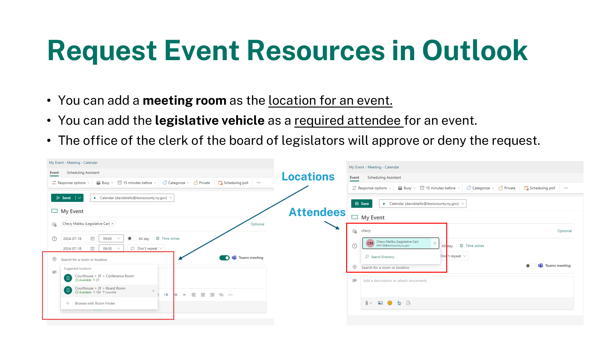Open Don't repeat dropdown in Send window
This screenshot has height=343, width=609.
click(146, 248)
